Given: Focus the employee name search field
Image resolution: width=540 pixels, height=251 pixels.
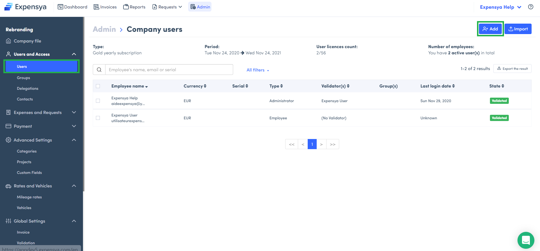Looking at the screenshot, I should point(169,70).
